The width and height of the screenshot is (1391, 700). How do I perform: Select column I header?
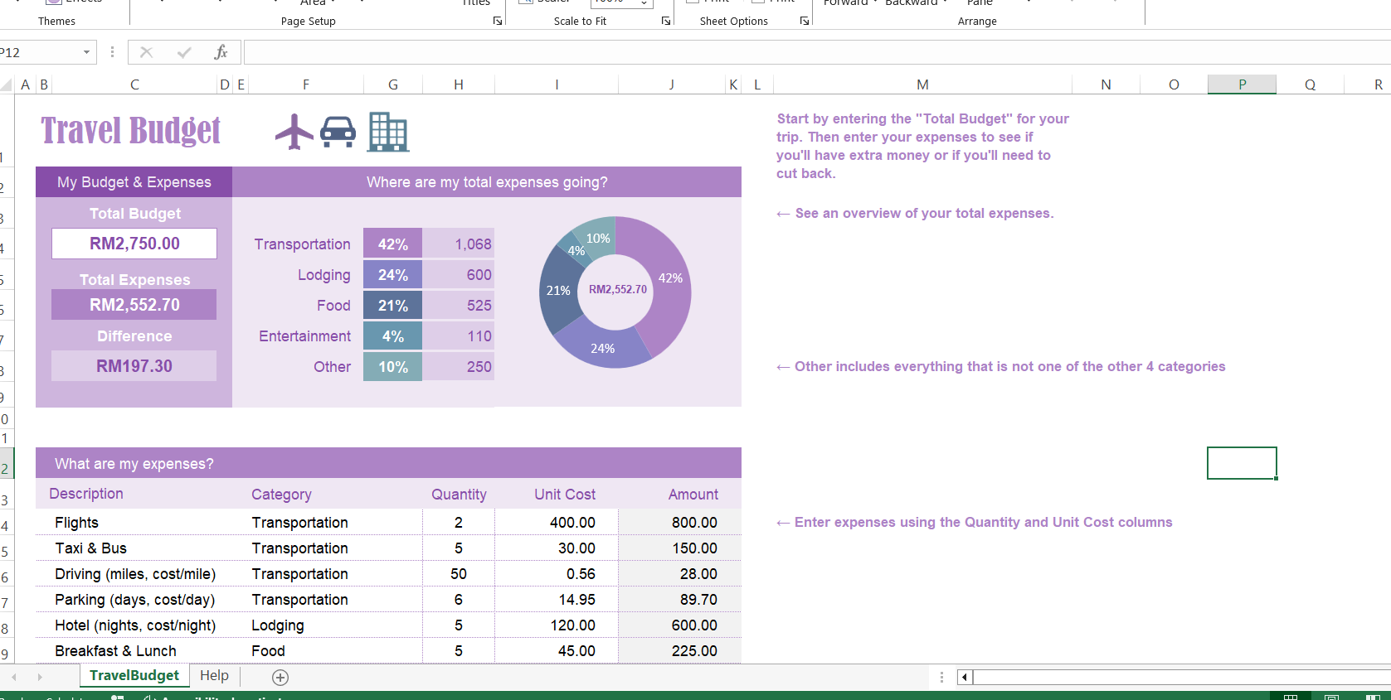coord(557,84)
